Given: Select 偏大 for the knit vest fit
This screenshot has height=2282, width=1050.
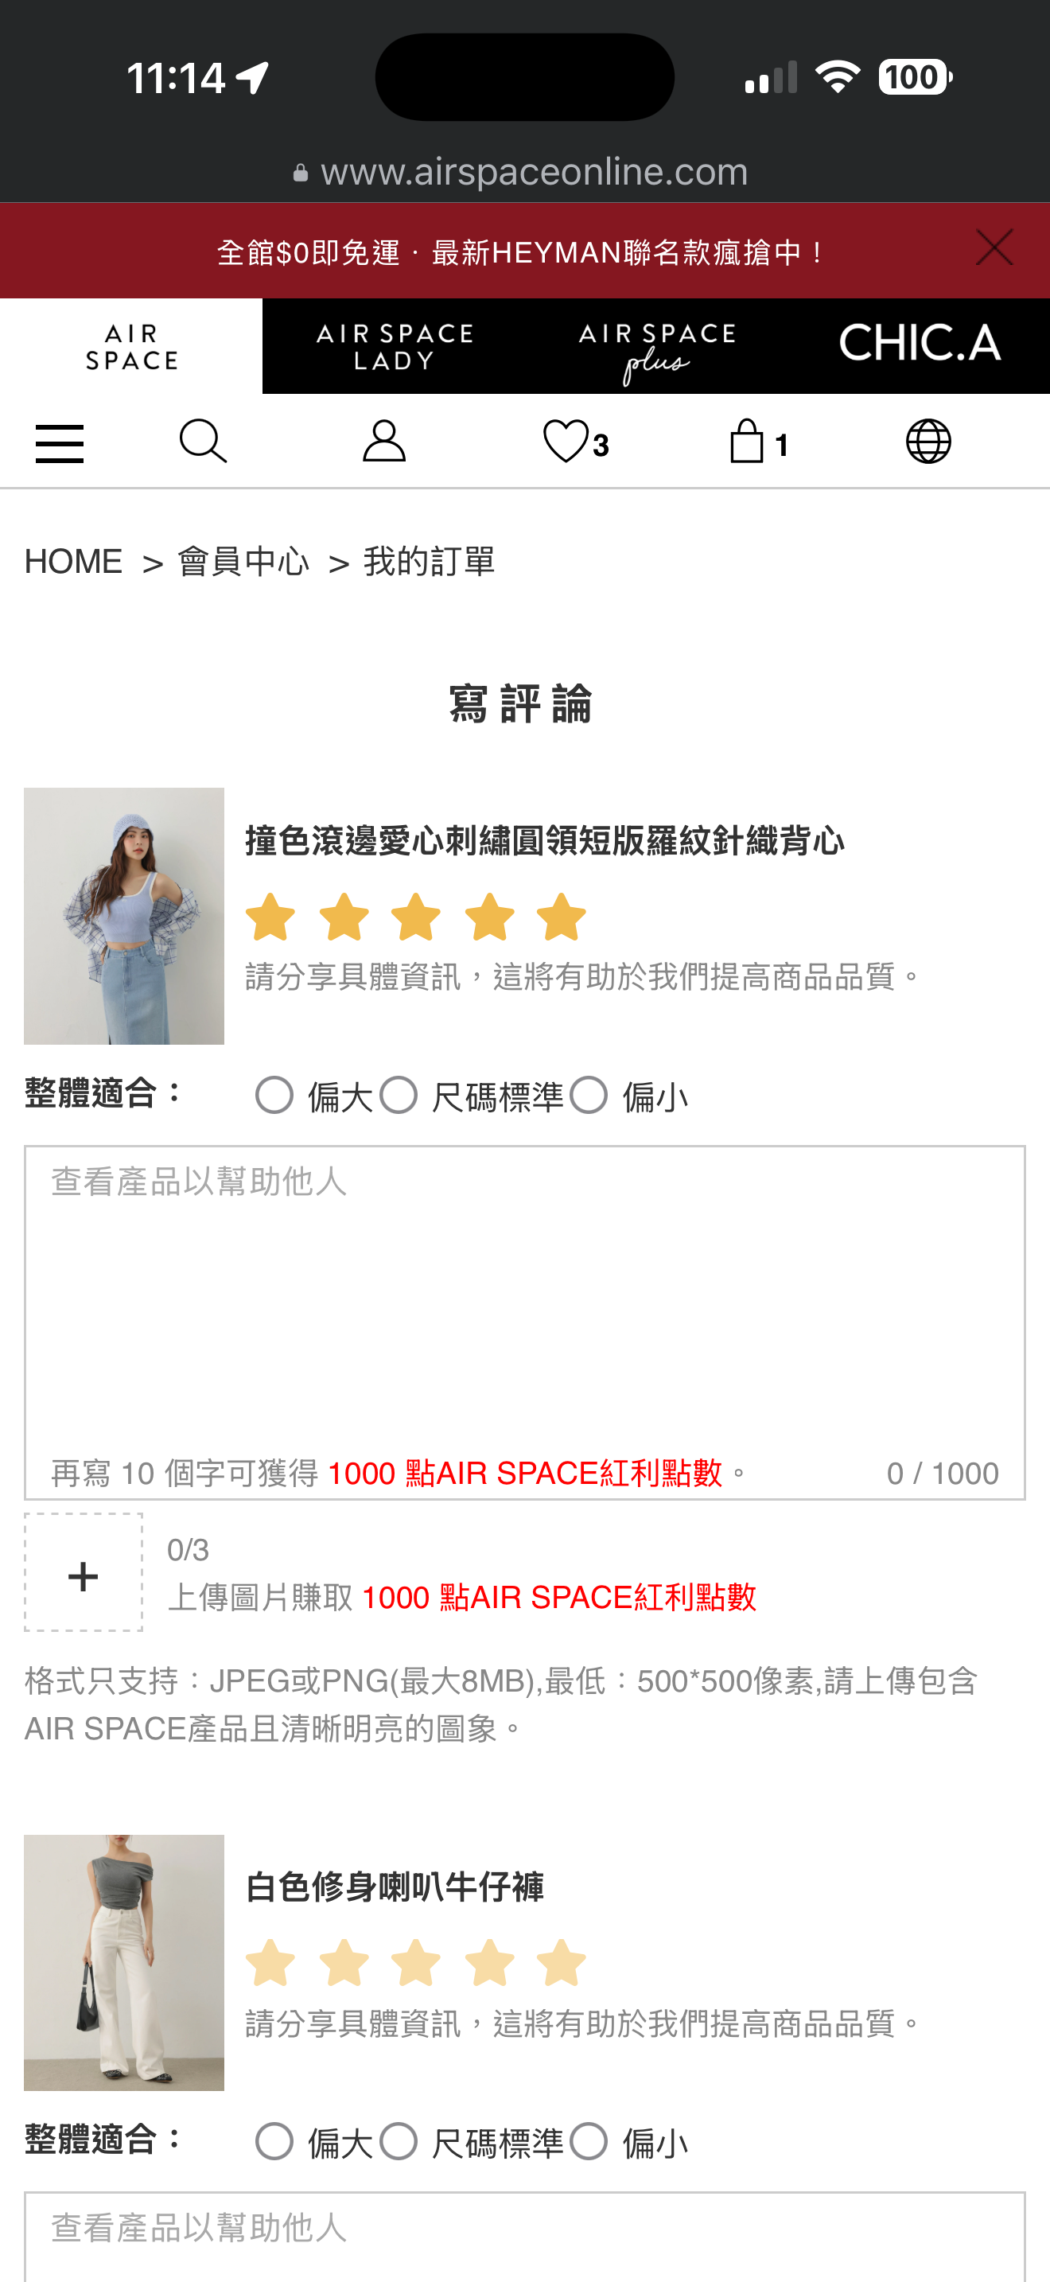Looking at the screenshot, I should tap(274, 1096).
